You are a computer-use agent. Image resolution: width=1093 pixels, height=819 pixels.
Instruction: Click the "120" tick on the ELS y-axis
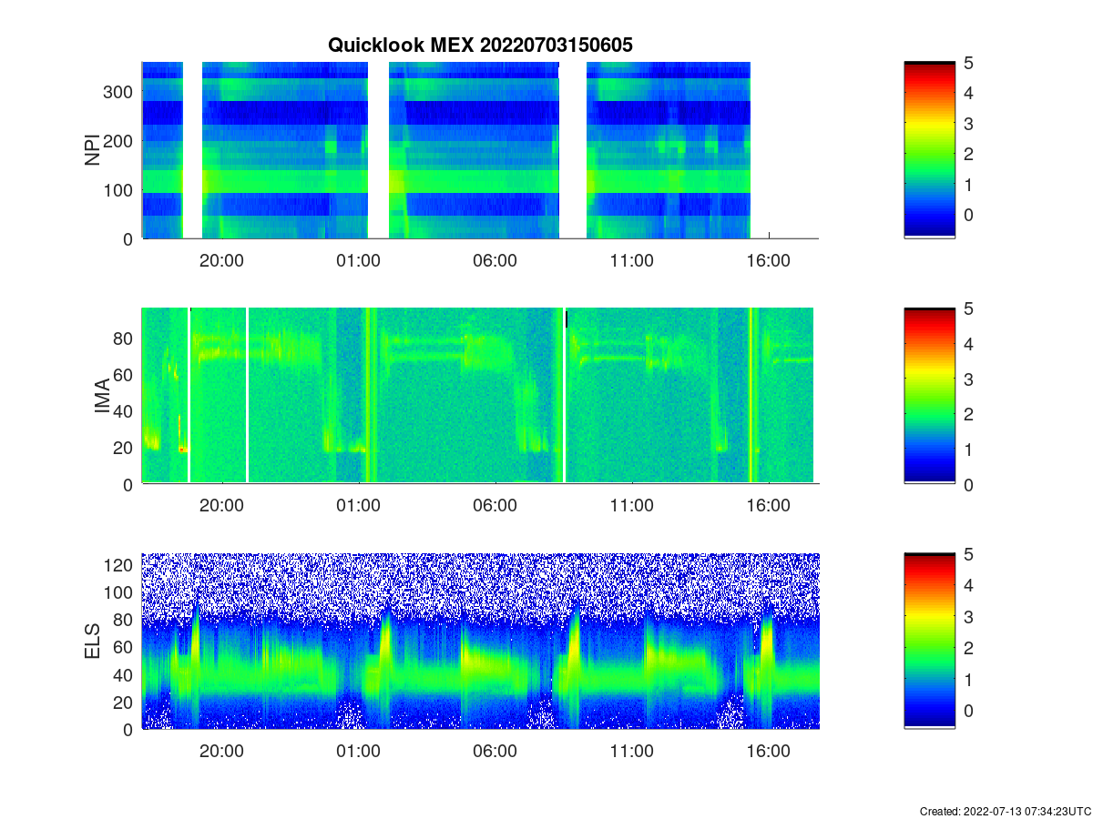coord(120,564)
